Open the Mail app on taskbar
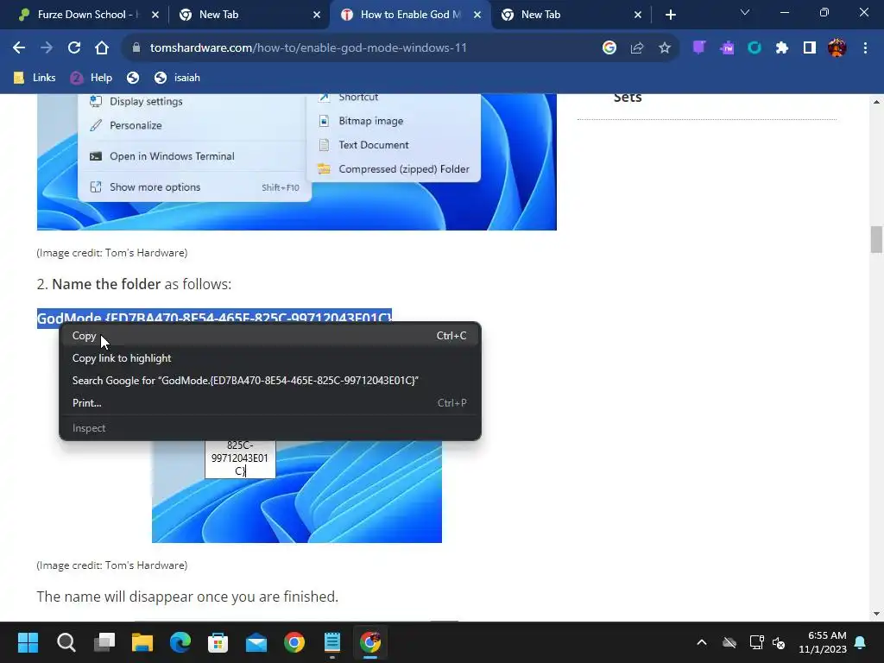The width and height of the screenshot is (884, 663). pyautogui.click(x=256, y=642)
